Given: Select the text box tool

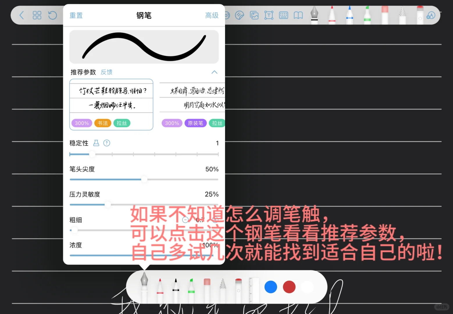Looking at the screenshot, I should pyautogui.click(x=269, y=15).
